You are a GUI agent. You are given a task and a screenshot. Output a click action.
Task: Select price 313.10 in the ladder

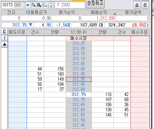(x=79, y=59)
